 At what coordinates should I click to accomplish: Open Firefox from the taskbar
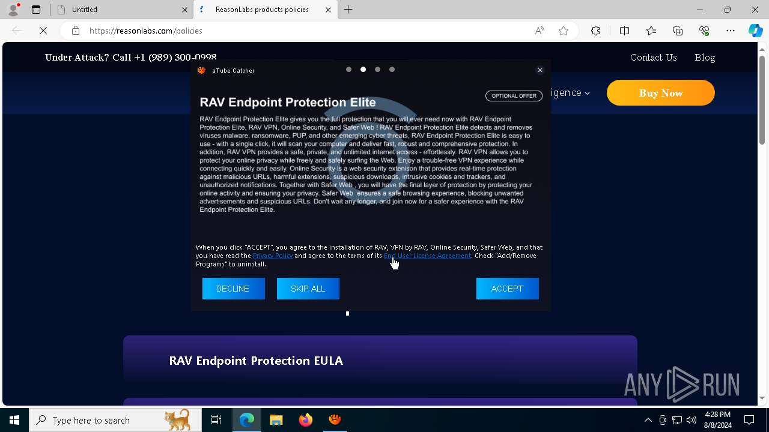(x=306, y=420)
